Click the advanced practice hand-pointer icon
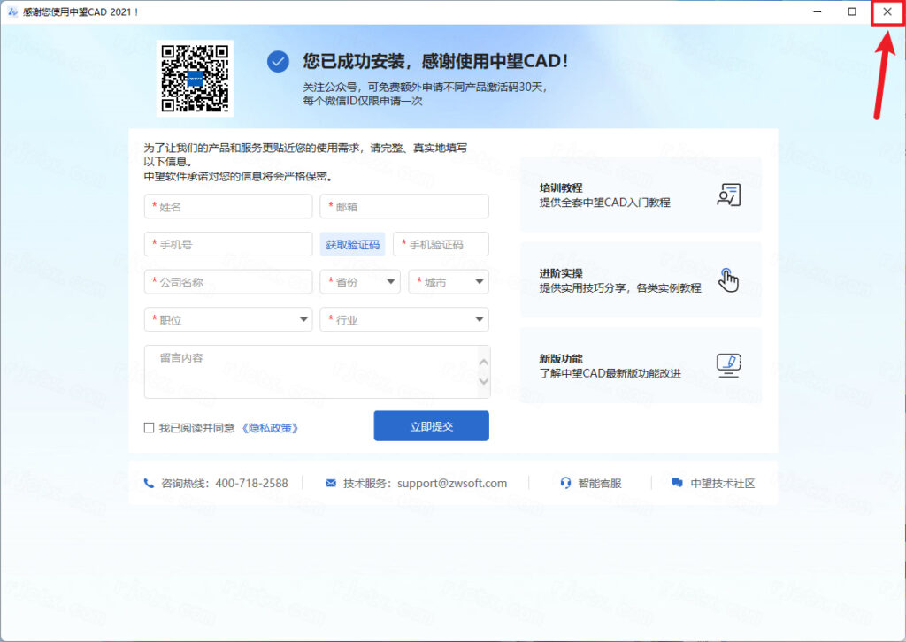The width and height of the screenshot is (906, 642). pos(727,280)
